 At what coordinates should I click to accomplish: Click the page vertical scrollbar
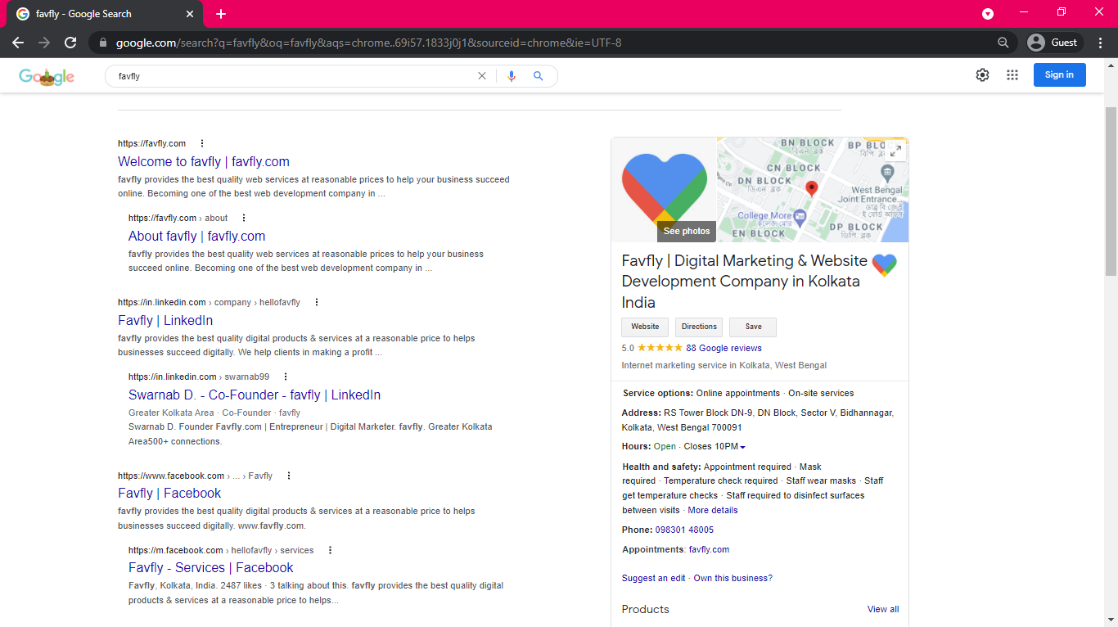1111,192
